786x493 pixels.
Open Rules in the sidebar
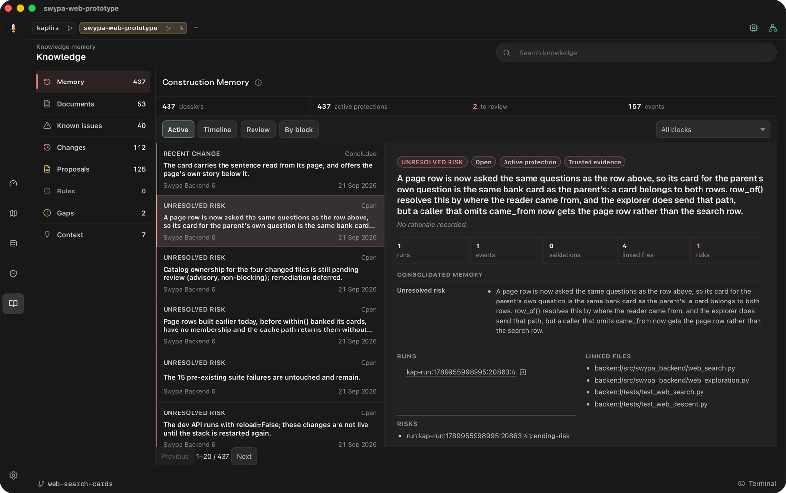click(x=93, y=191)
